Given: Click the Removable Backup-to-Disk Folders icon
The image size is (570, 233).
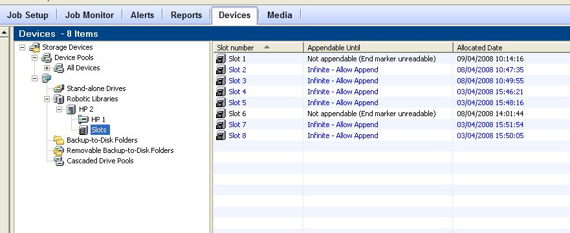Looking at the screenshot, I should coord(59,150).
